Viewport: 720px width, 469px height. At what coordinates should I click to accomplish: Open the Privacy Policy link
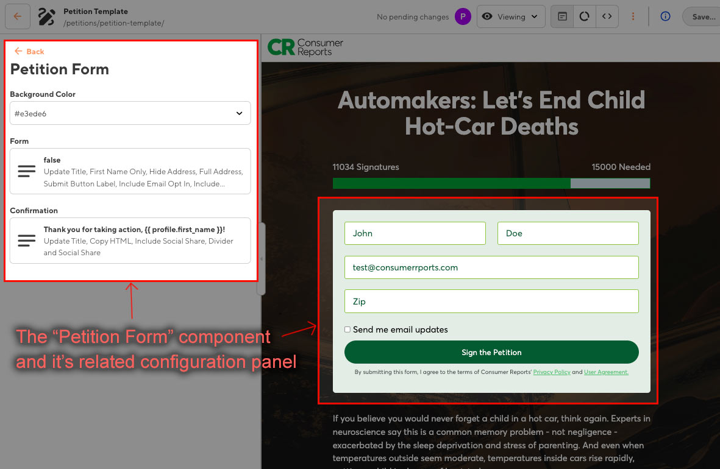[x=552, y=371]
